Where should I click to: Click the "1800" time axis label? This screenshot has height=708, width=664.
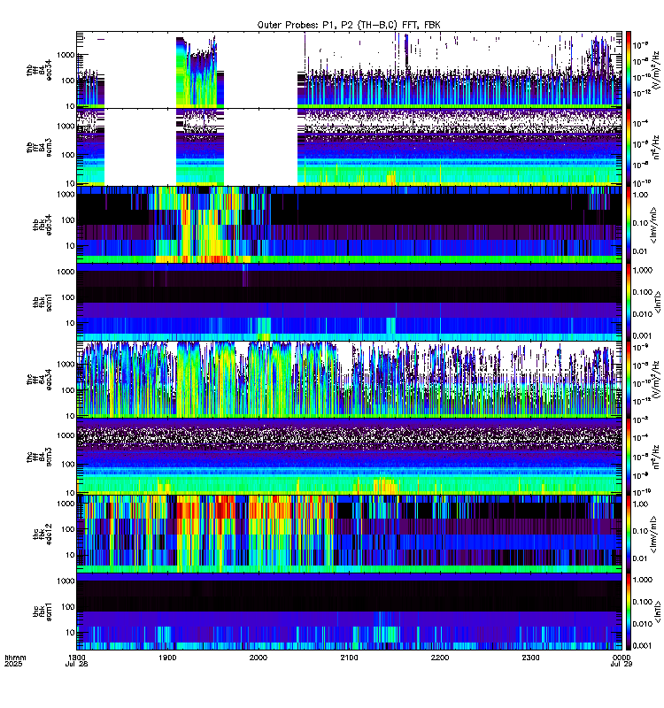tap(77, 658)
